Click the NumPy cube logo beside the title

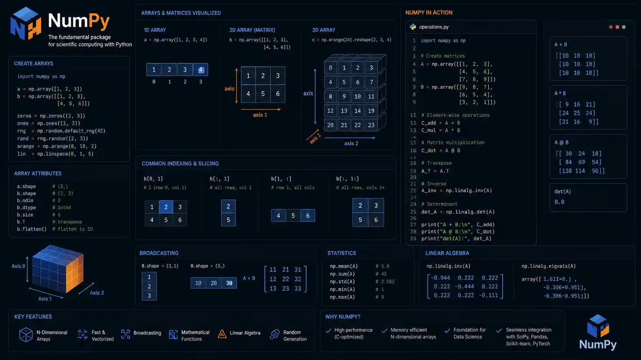(26, 24)
